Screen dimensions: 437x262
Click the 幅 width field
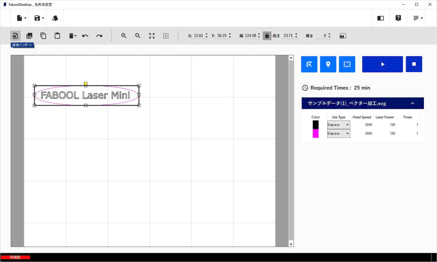[x=250, y=36]
